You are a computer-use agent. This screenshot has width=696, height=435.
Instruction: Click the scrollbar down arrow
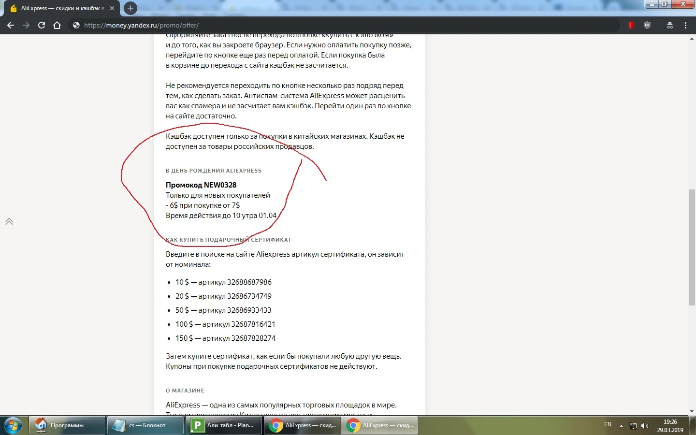[692, 411]
